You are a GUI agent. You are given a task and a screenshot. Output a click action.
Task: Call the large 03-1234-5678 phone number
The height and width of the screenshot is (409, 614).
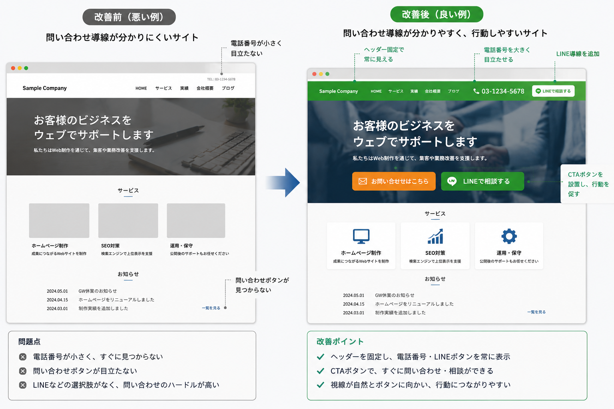click(x=502, y=91)
